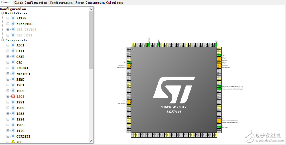The height and width of the screenshot is (145, 286).
Task: Select the RCC item at the tree bottom
Action: click(19, 142)
